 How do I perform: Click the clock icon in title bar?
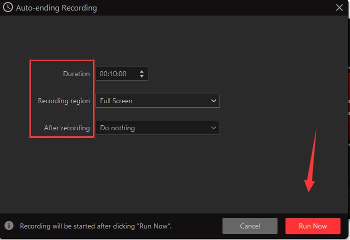click(8, 8)
